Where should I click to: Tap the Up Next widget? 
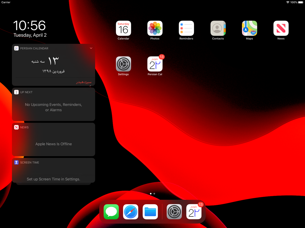[53, 107]
